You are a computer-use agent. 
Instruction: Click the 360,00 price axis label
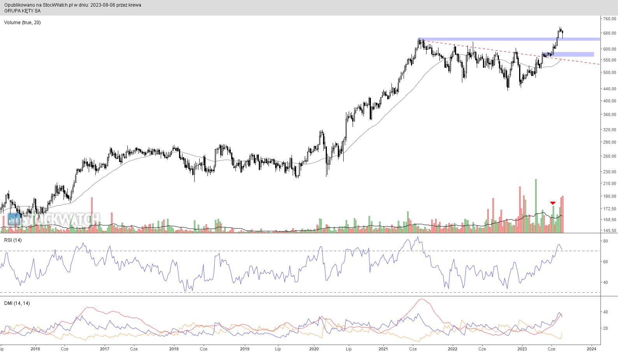(610, 115)
